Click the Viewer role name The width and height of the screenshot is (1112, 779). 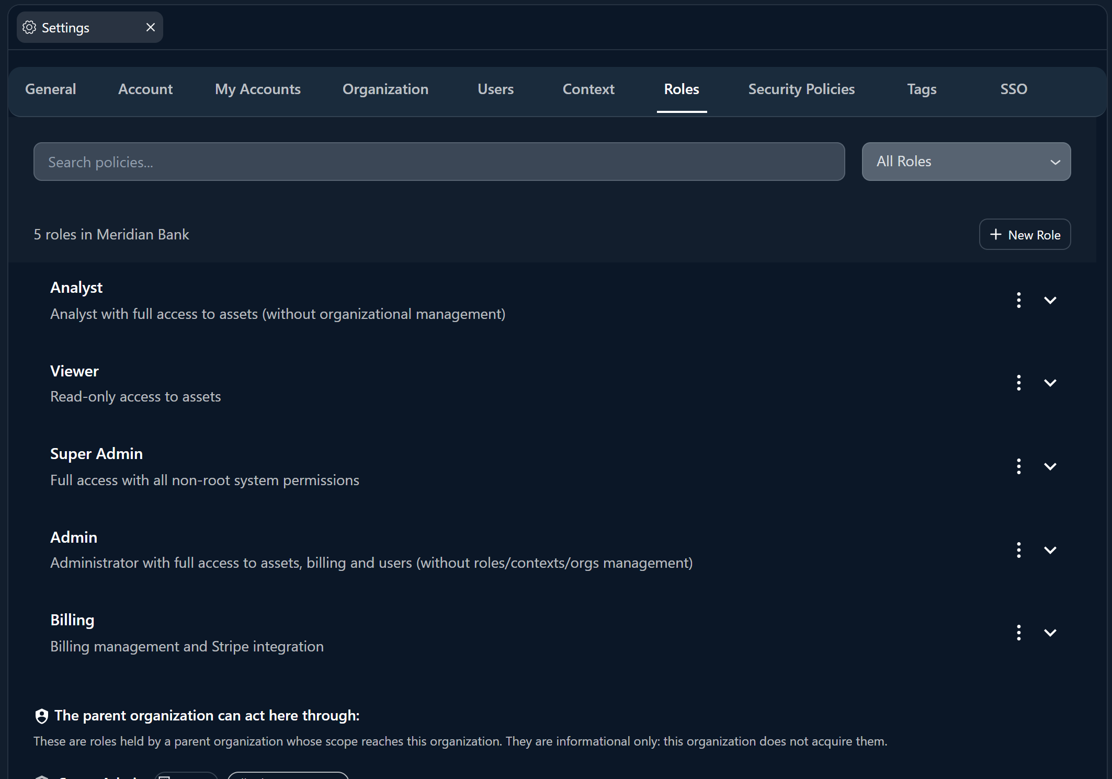coord(74,371)
